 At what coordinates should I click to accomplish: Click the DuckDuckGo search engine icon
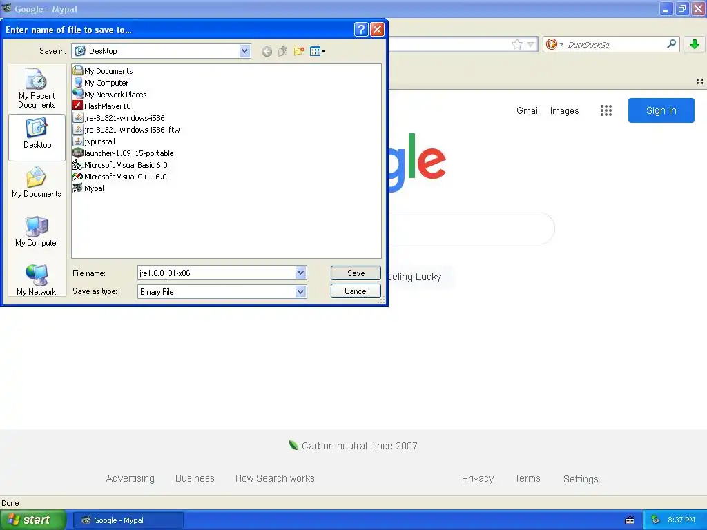coord(551,44)
